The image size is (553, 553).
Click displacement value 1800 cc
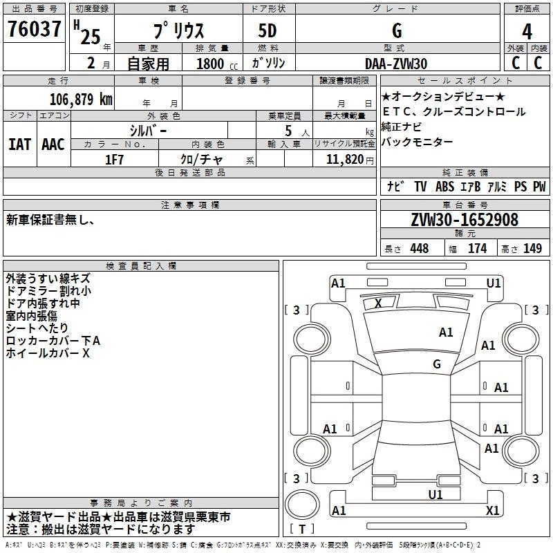click(217, 64)
